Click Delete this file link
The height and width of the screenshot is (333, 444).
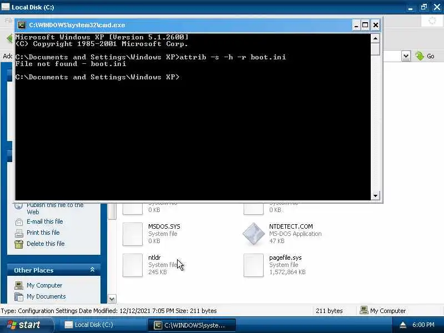(x=46, y=244)
